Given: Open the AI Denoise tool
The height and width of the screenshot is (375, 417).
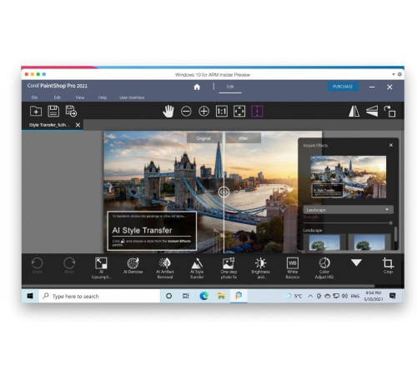Looking at the screenshot, I should (133, 266).
